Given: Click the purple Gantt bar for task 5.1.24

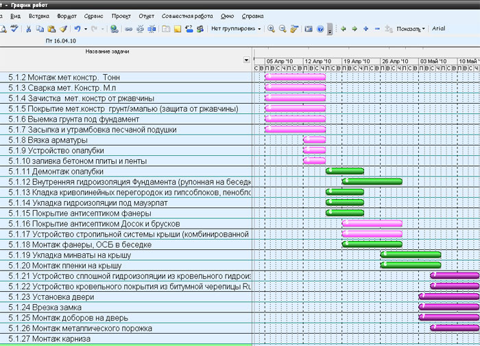Looking at the screenshot, I should tap(448, 307).
